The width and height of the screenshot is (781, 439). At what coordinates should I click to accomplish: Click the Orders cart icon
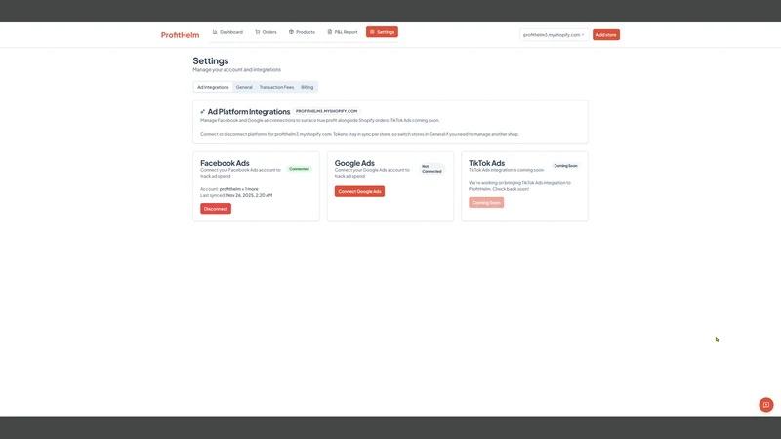[258, 32]
